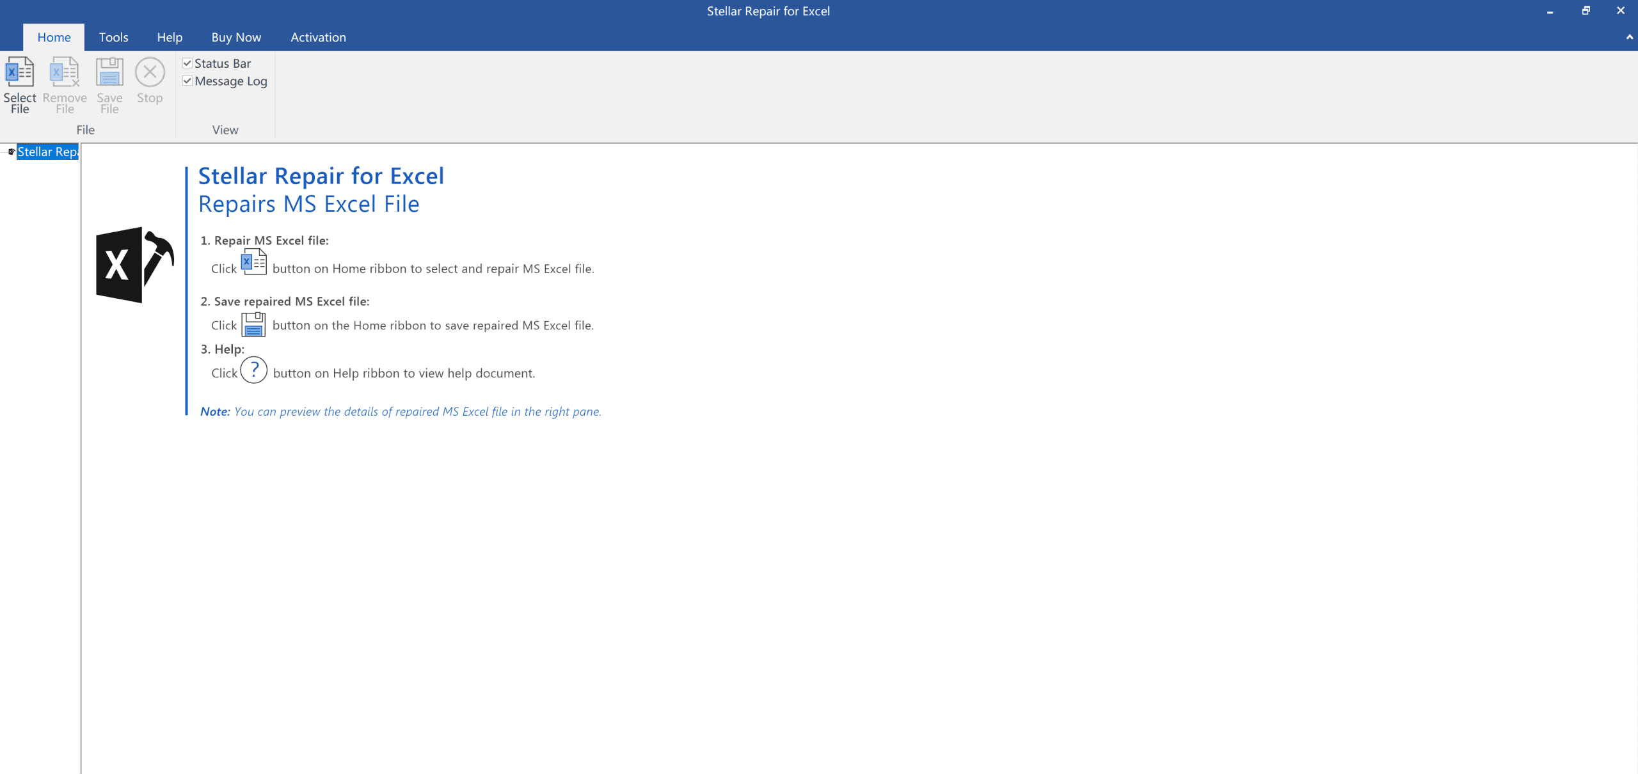Click the window title 'Stellar Repair for Excel'
The height and width of the screenshot is (774, 1638).
pos(768,11)
